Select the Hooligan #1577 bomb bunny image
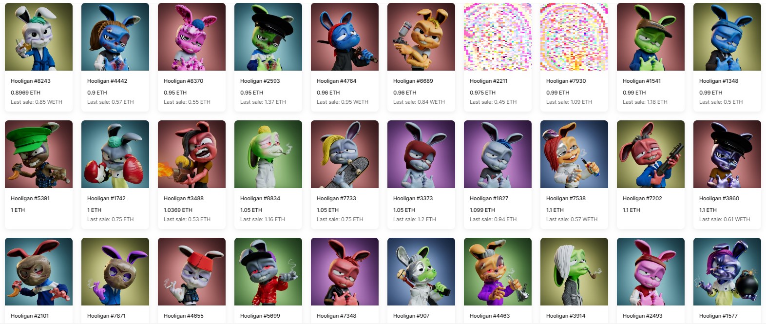The width and height of the screenshot is (766, 324). [727, 272]
